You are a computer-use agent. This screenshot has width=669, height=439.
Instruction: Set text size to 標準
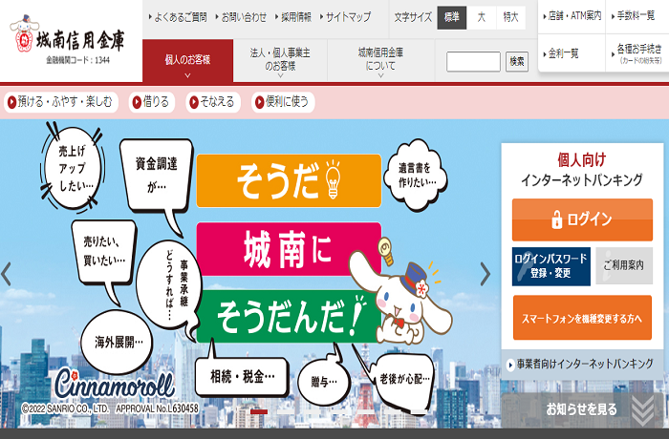point(451,17)
